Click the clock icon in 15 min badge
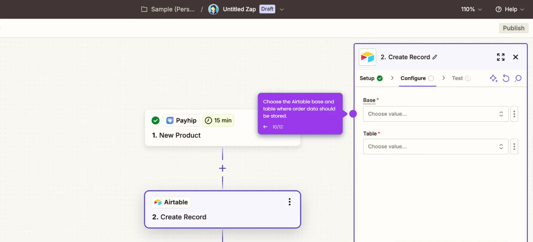The image size is (533, 242). pyautogui.click(x=208, y=120)
